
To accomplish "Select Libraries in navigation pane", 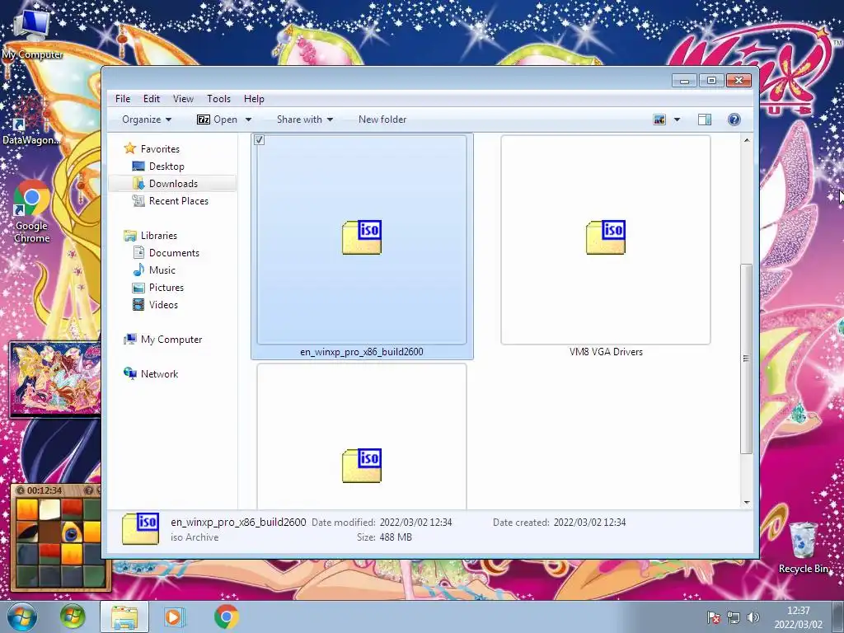I will (159, 236).
